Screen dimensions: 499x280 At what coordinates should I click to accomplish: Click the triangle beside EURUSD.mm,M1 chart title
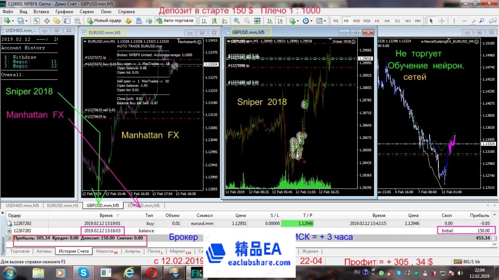85,42
